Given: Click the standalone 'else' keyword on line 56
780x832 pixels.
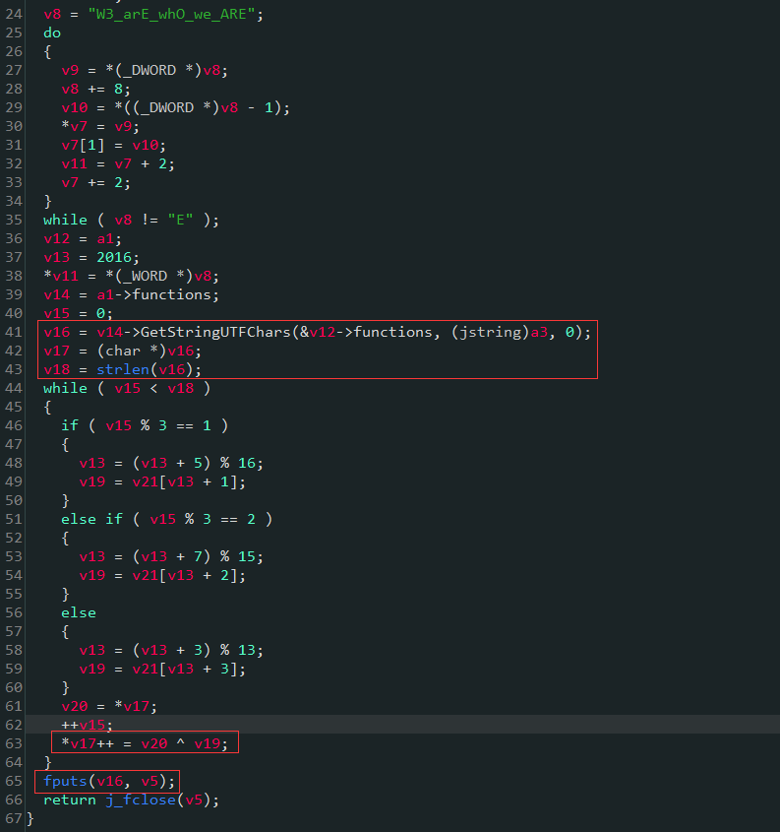Looking at the screenshot, I should coord(79,612).
